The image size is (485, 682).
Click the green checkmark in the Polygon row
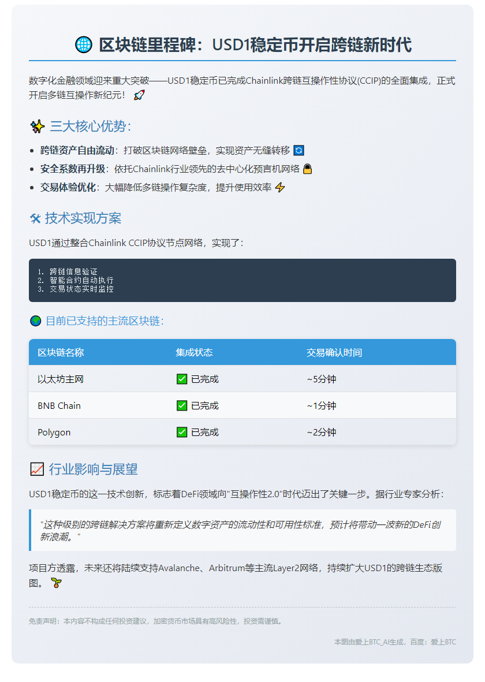(x=182, y=433)
